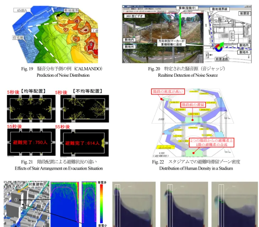259x227 pixels.
Task: Click the 配置図 label
Action: pyautogui.click(x=245, y=13)
